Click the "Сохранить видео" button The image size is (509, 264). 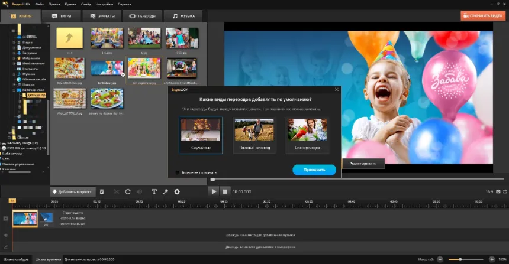click(x=483, y=16)
